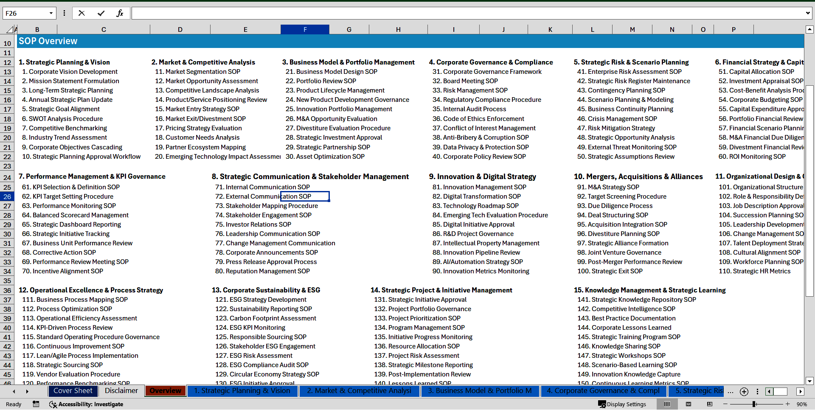Image resolution: width=815 pixels, height=410 pixels.
Task: Switch to Page Layout view
Action: (x=689, y=404)
